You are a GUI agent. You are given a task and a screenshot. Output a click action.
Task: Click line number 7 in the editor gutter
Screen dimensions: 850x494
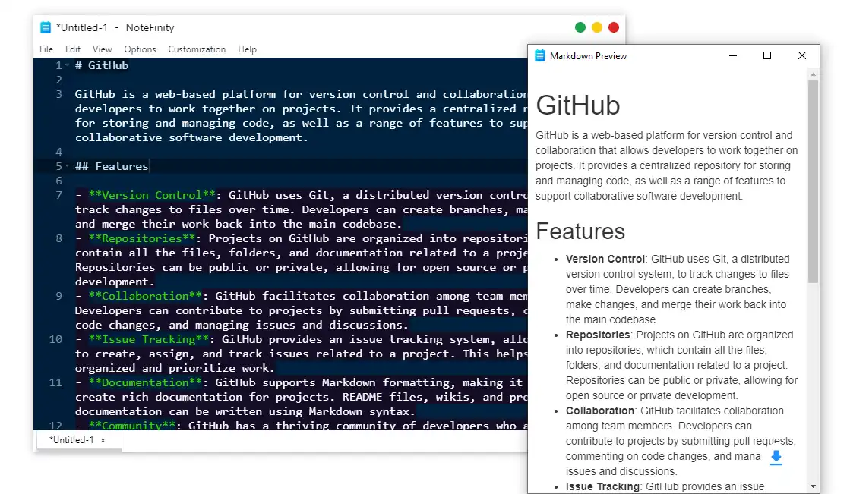point(58,195)
